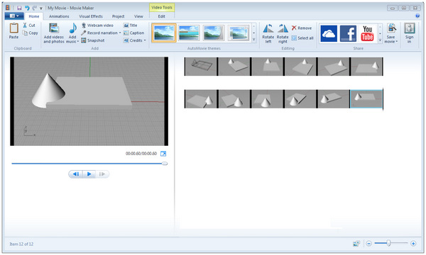Expand the Credits dropdown arrow
426x255 pixels.
pos(145,40)
